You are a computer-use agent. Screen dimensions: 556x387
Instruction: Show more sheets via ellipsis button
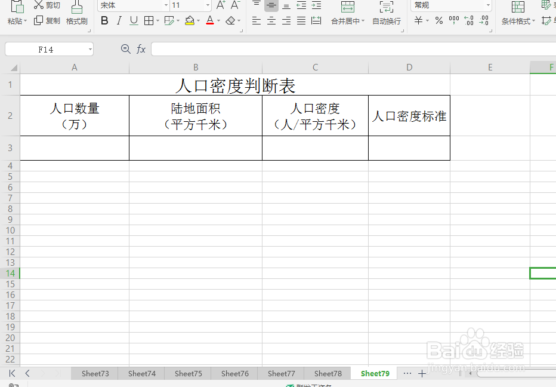407,373
